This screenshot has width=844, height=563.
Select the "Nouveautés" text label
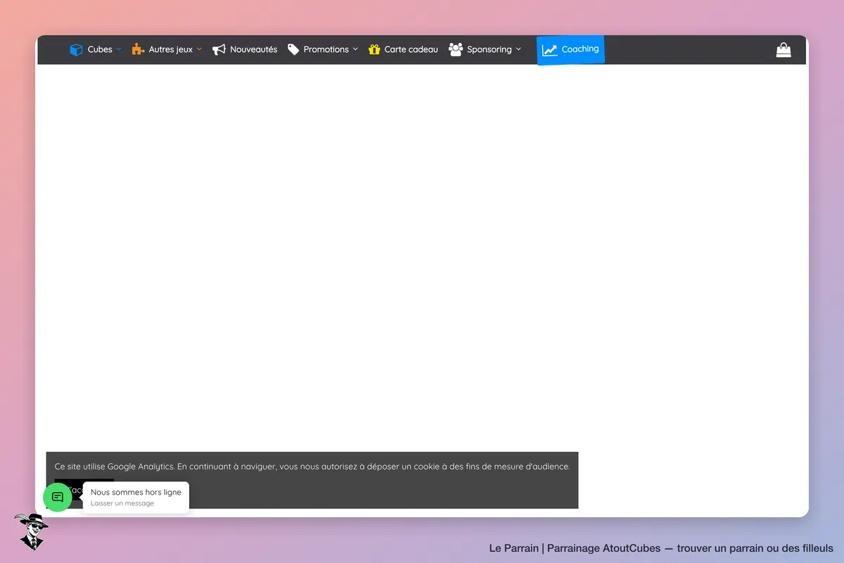pyautogui.click(x=254, y=49)
